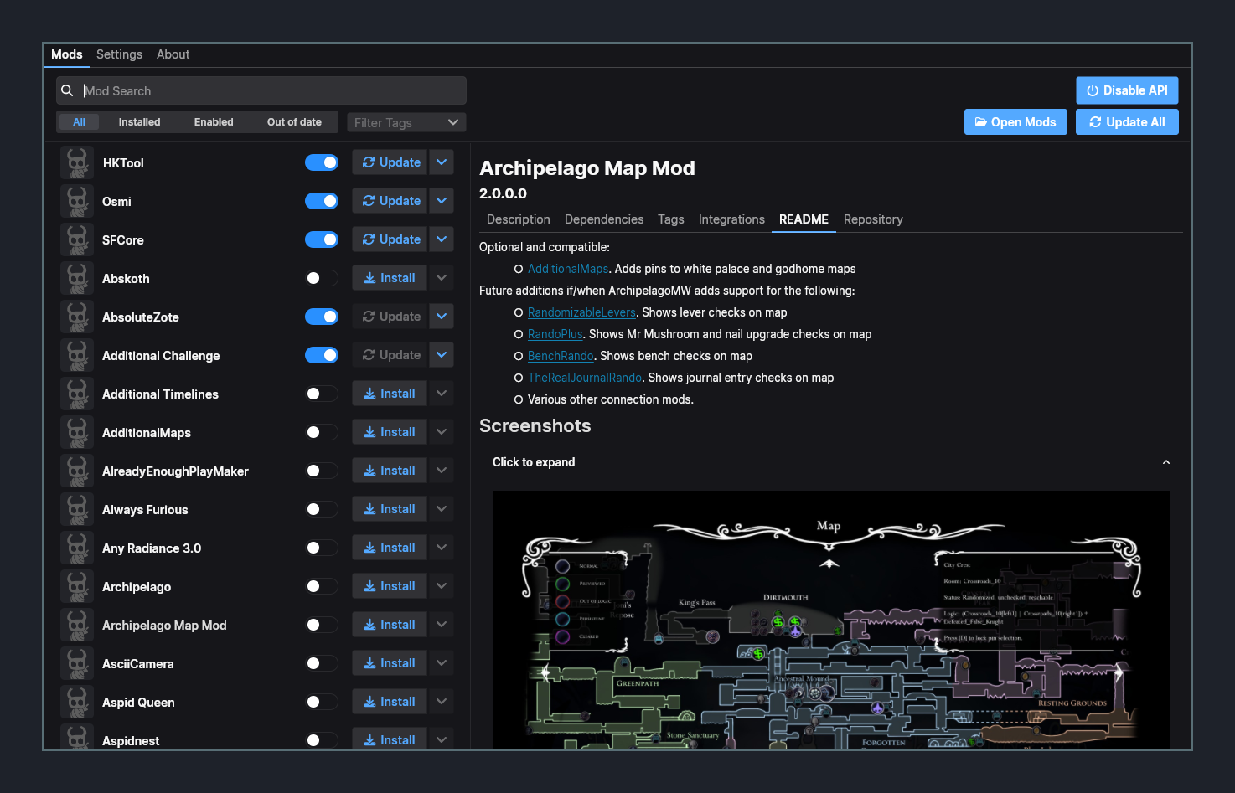
Task: Collapse the Click to expand screenshots section
Action: tap(830, 462)
